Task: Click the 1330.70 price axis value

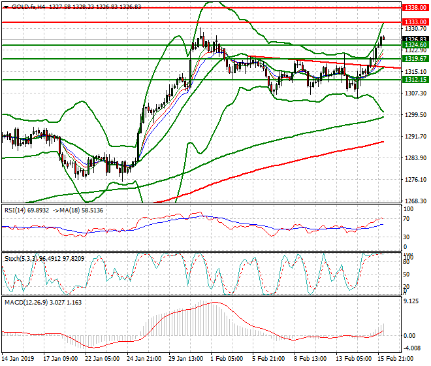Action: (416, 29)
